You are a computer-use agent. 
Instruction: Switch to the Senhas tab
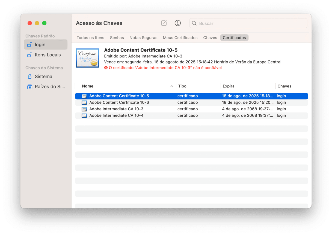117,38
